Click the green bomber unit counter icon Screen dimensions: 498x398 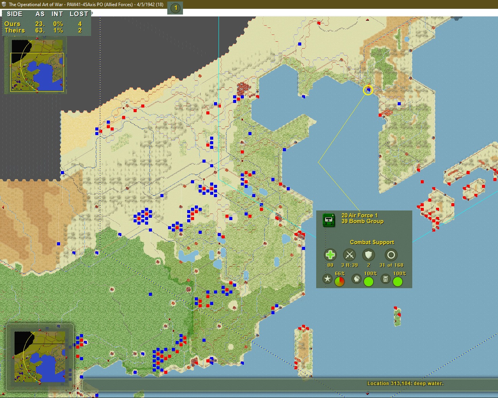pos(329,220)
